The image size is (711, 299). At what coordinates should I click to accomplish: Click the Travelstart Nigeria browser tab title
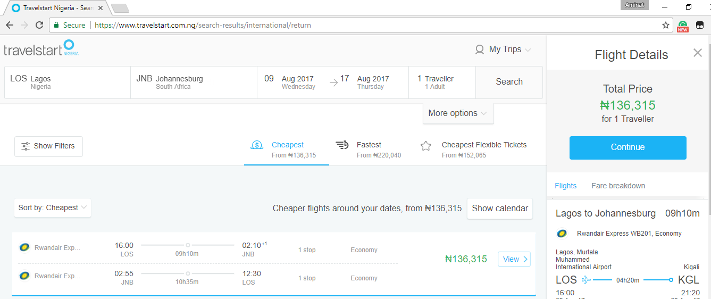pos(57,8)
